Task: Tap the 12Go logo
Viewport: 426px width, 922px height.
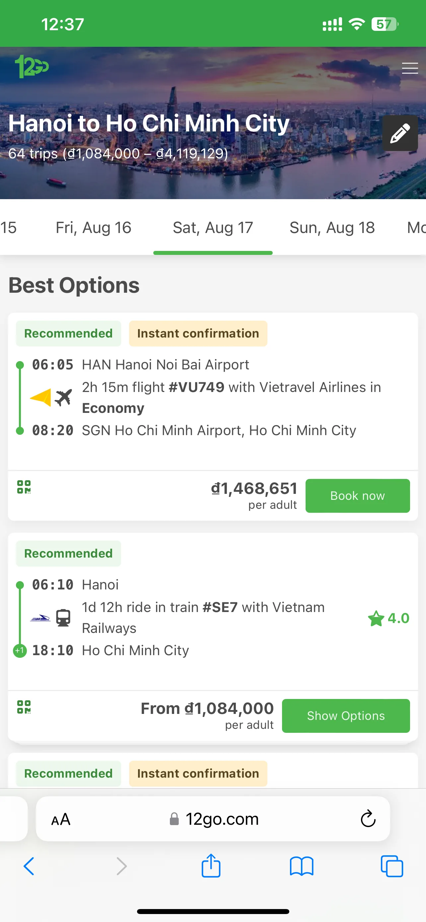Action: [x=32, y=67]
